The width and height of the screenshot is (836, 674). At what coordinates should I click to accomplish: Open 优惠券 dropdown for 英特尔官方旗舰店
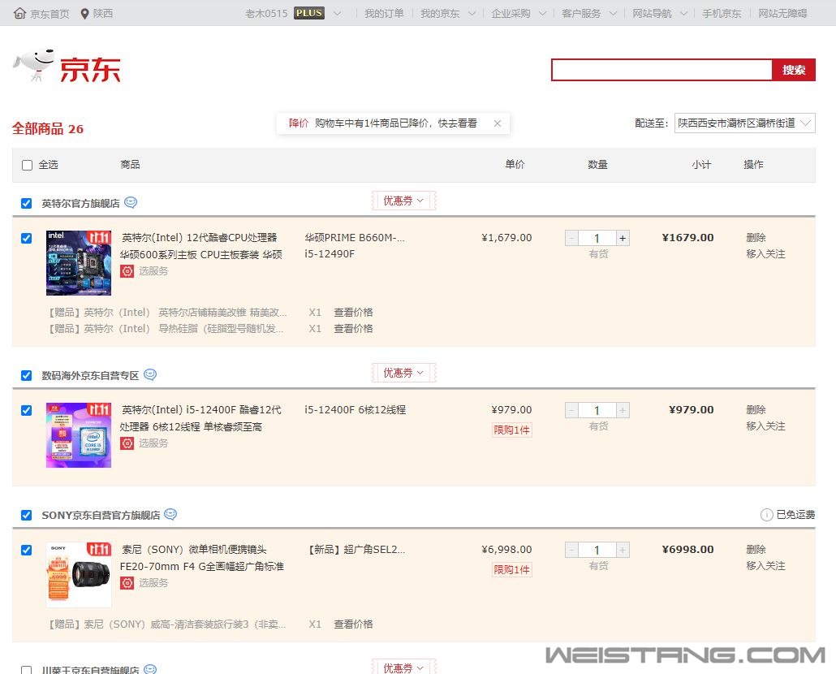tap(403, 201)
